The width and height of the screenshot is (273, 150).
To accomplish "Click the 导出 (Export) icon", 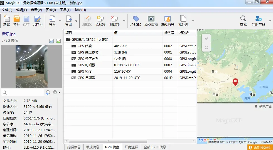I will (x=68, y=19).
